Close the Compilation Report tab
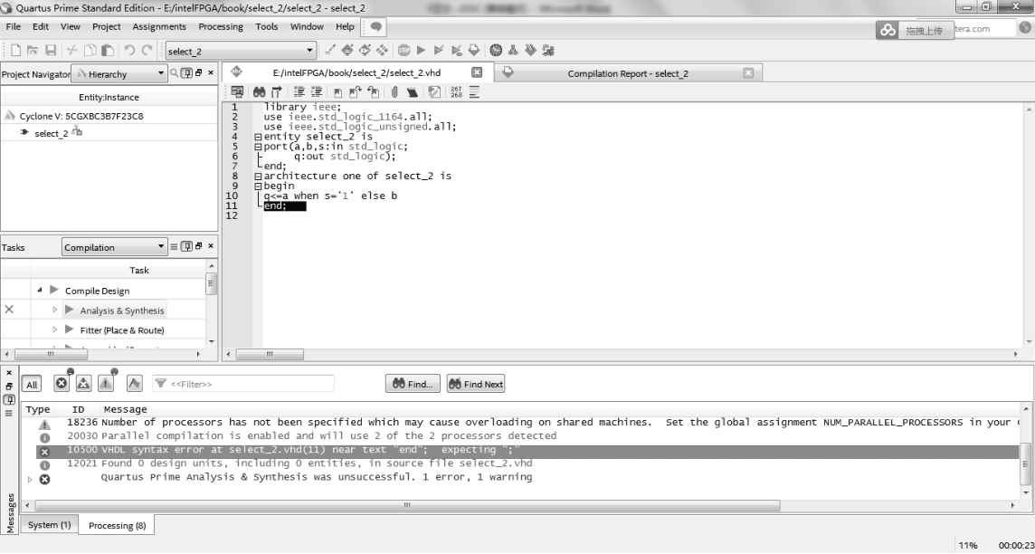The image size is (1035, 554). click(x=748, y=72)
